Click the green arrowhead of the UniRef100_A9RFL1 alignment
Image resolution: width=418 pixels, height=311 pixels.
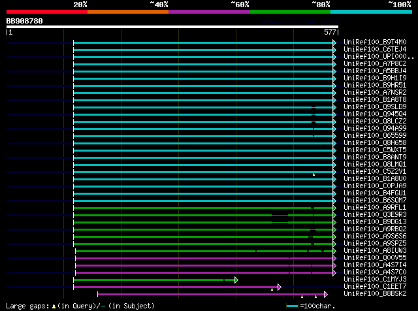334,208
